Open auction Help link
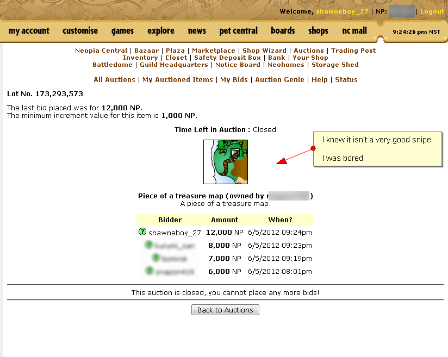Screen dimensions: 448x357 pyautogui.click(x=320, y=80)
